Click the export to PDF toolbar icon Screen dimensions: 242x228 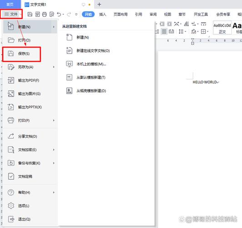37,15
